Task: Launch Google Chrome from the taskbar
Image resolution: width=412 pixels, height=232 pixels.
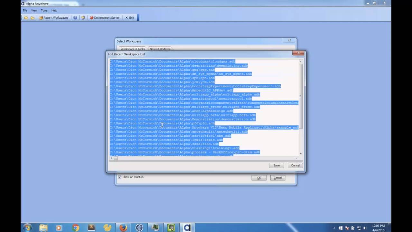Action: coord(76,228)
